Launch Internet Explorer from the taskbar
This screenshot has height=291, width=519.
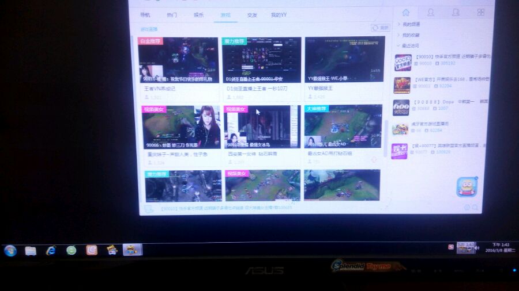pyautogui.click(x=51, y=251)
